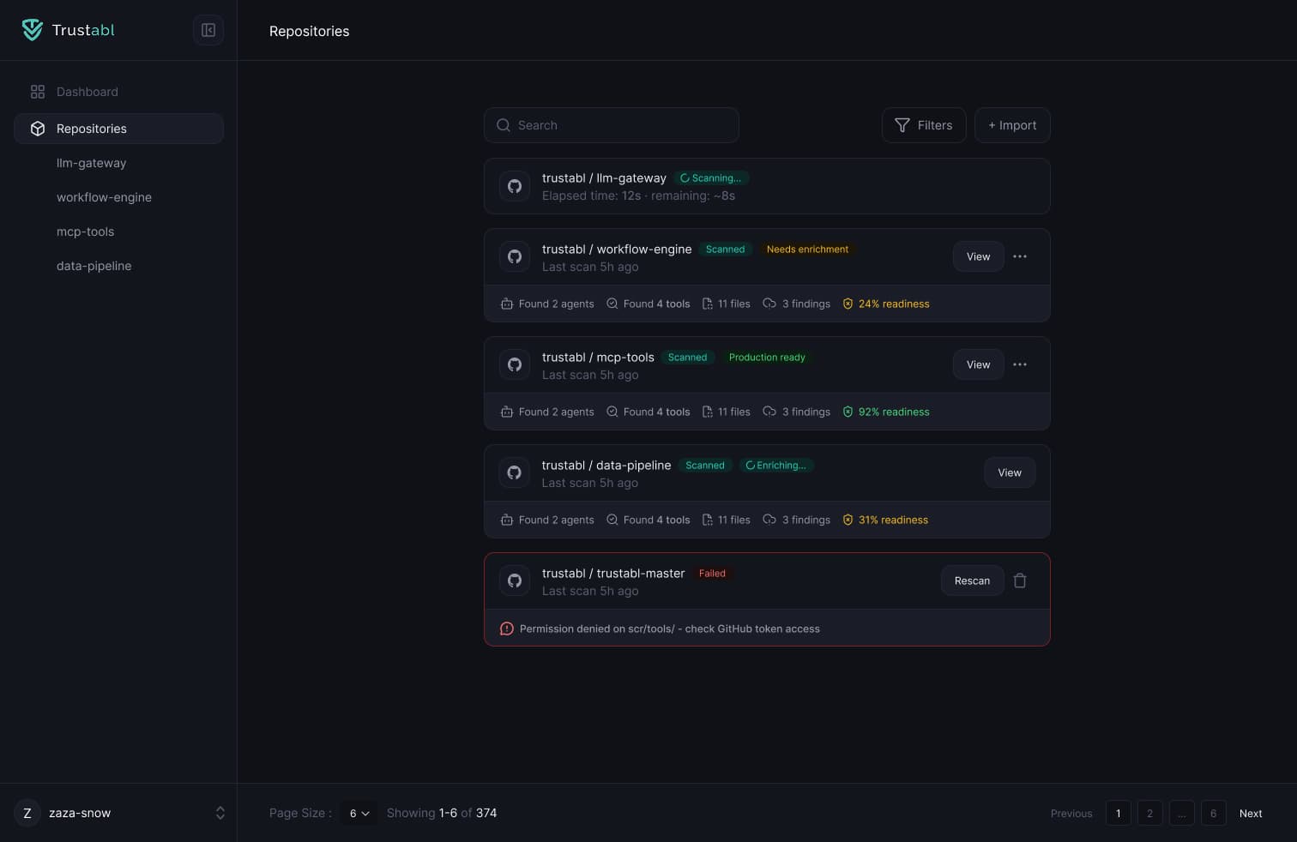This screenshot has width=1297, height=842.
Task: Go to Previous page
Action: coord(1071,814)
